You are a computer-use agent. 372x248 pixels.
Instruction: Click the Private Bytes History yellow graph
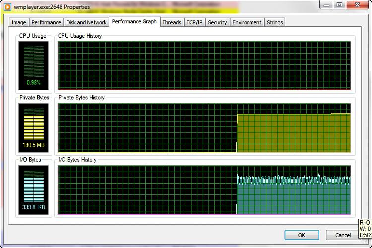(x=204, y=127)
